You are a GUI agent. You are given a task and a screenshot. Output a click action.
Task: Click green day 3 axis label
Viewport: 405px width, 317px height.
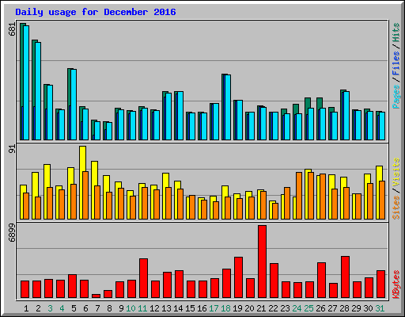(50, 308)
